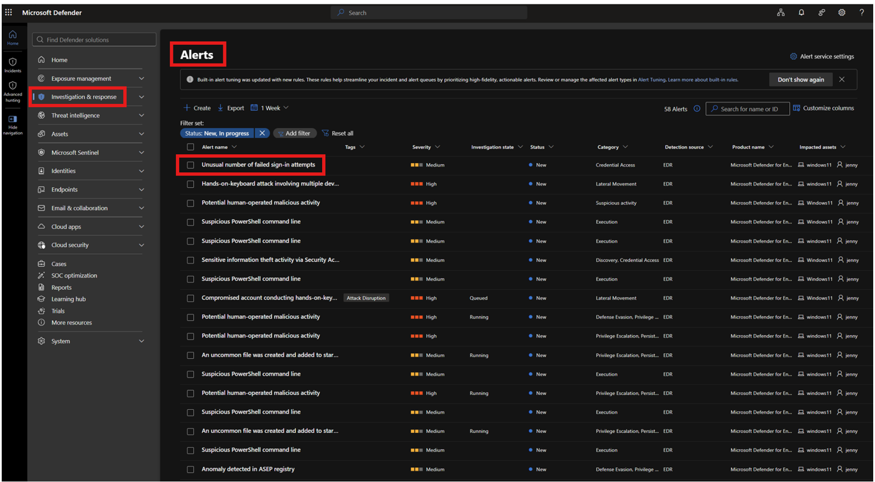
Task: Open the notifications bell
Action: 802,12
